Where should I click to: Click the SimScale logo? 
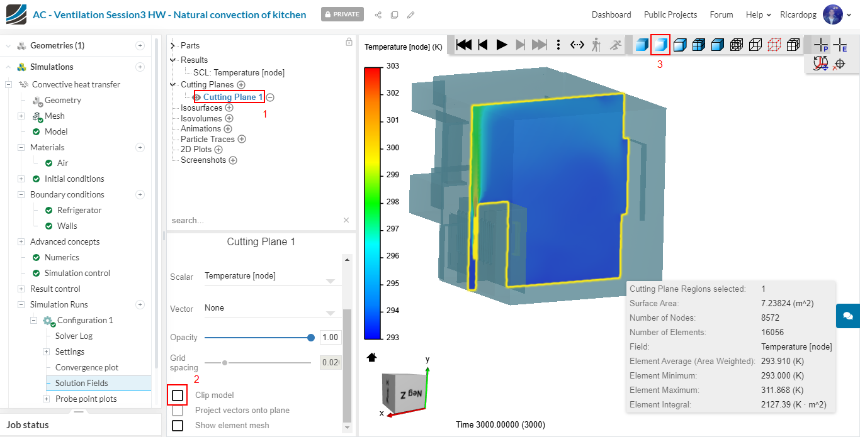[x=16, y=14]
